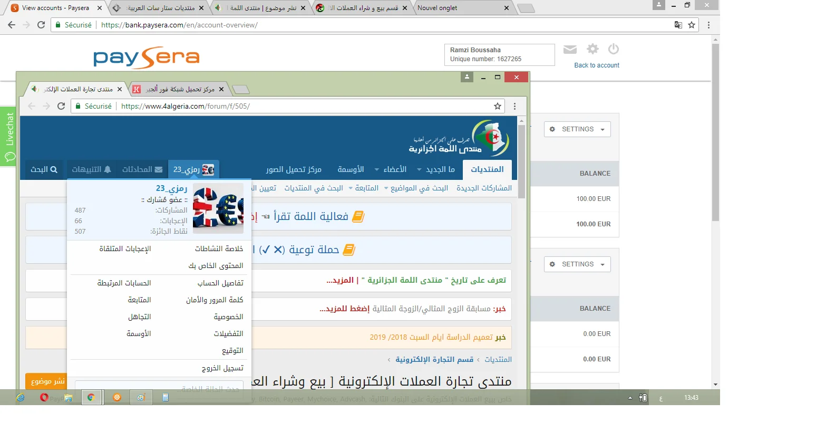This screenshot has width=816, height=441.
Task: Choose the logout entry in user menu
Action: click(x=222, y=368)
